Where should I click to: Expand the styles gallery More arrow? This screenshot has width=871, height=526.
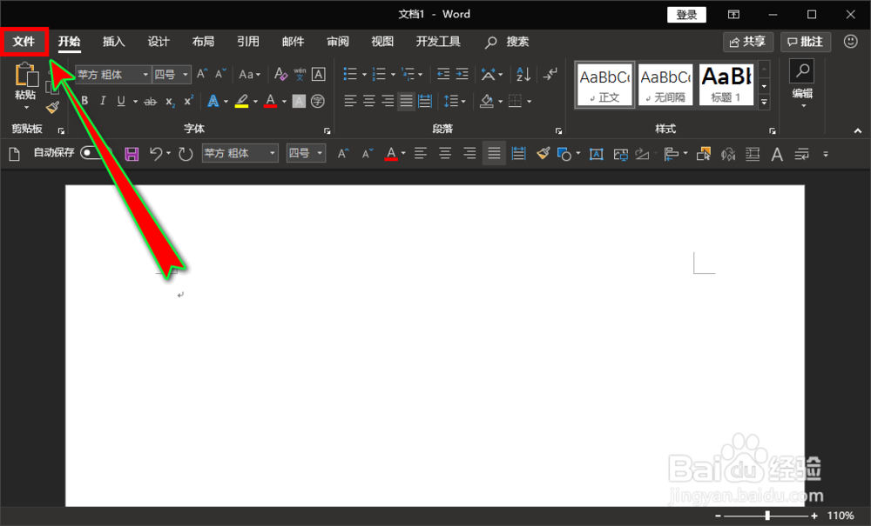coord(765,102)
